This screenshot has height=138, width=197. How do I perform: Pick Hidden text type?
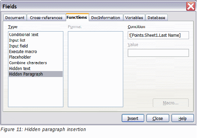(x=36, y=68)
